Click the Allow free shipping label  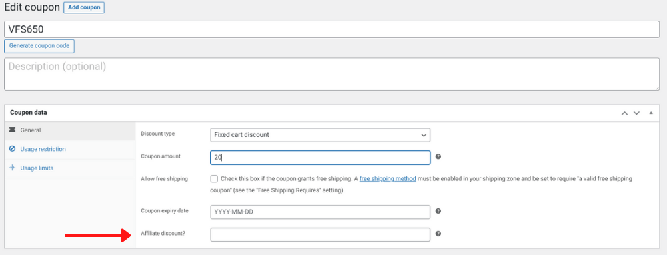[x=164, y=179]
